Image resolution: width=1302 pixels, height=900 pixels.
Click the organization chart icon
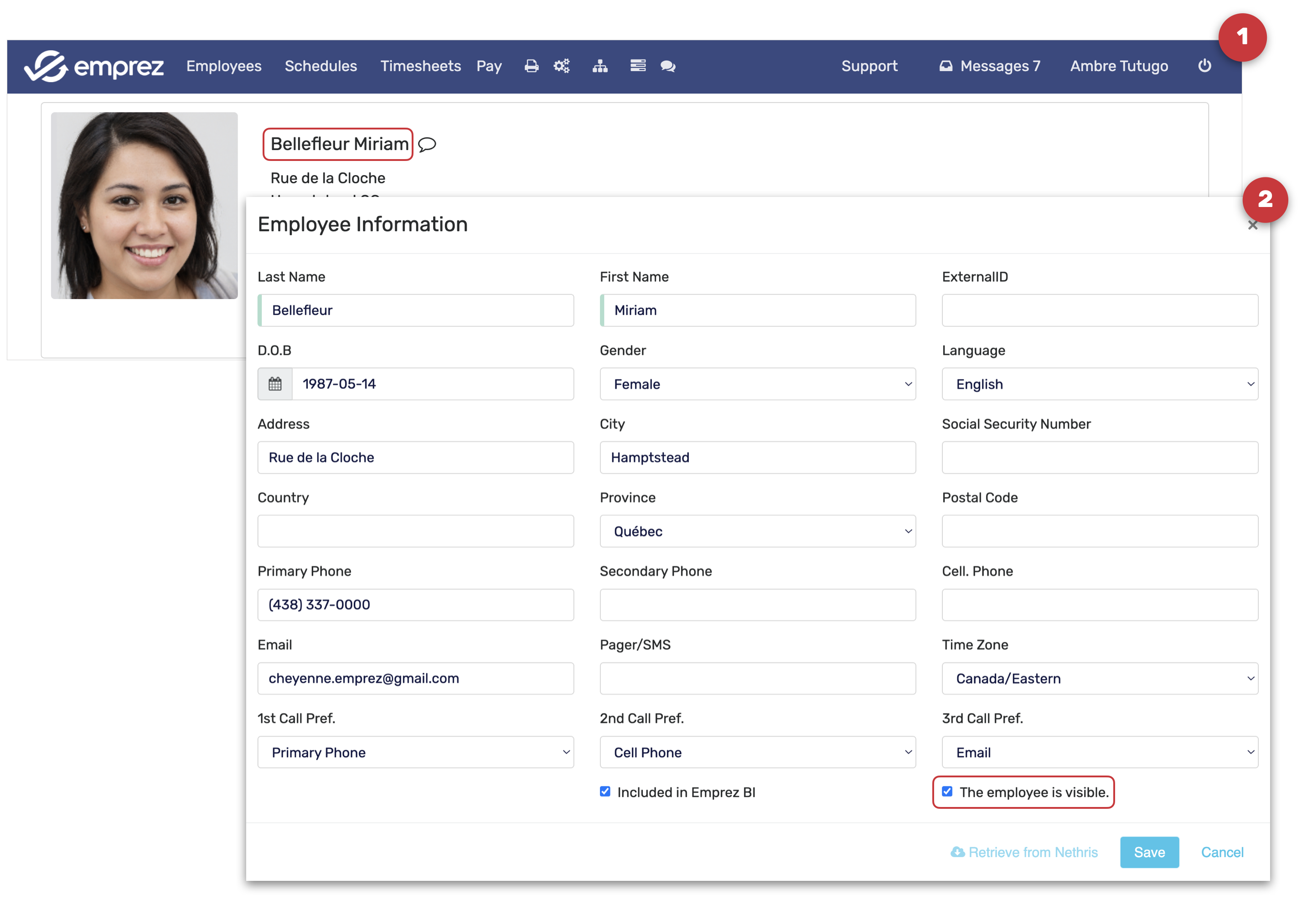(x=599, y=66)
